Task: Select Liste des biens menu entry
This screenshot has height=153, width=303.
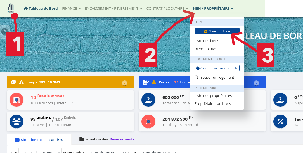Action: point(207,41)
